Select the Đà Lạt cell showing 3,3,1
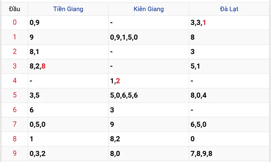 pyautogui.click(x=199, y=23)
